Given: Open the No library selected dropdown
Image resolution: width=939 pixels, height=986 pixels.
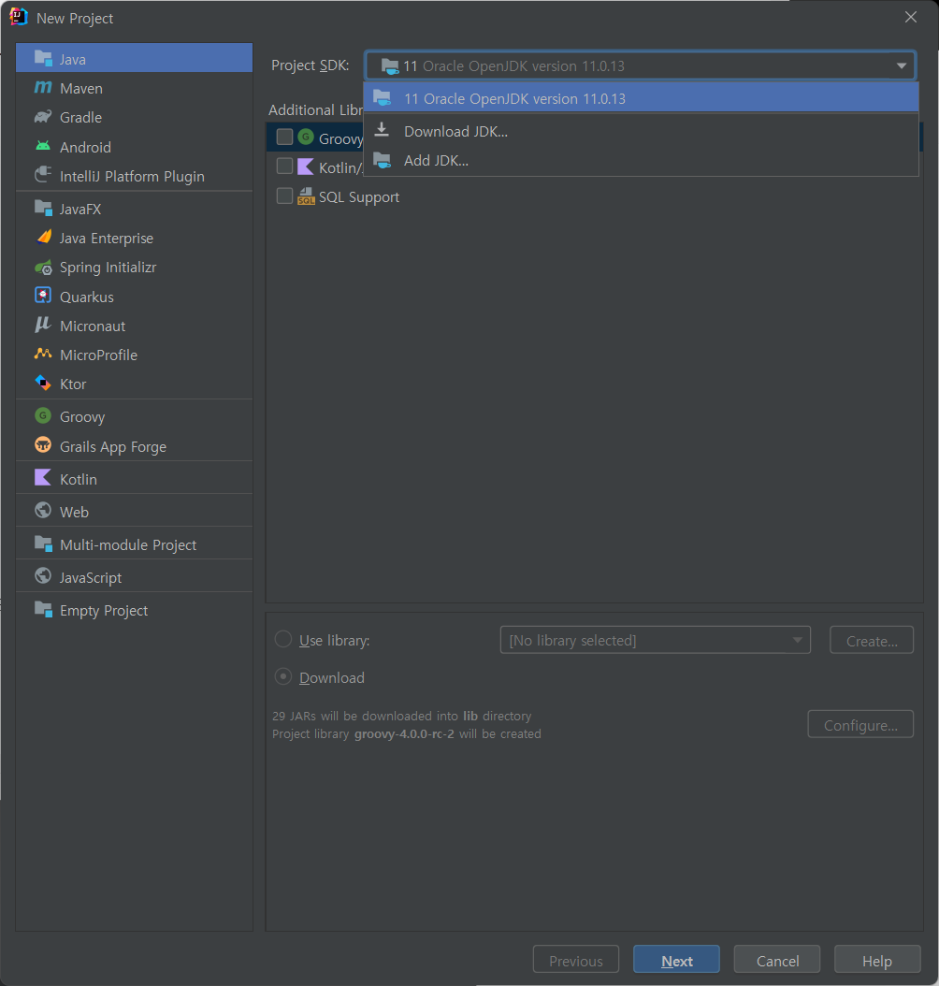Looking at the screenshot, I should (x=655, y=640).
